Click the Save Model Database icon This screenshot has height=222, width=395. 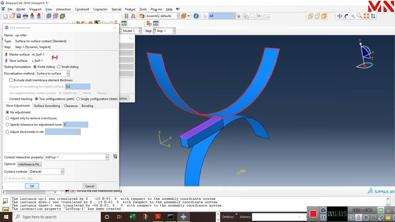click(x=19, y=16)
